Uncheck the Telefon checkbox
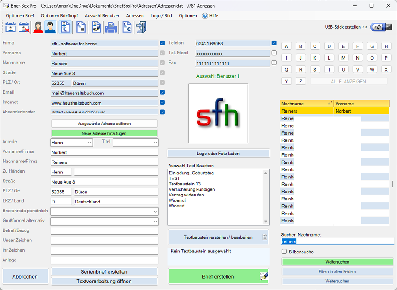The height and width of the screenshot is (290, 397). [274, 43]
